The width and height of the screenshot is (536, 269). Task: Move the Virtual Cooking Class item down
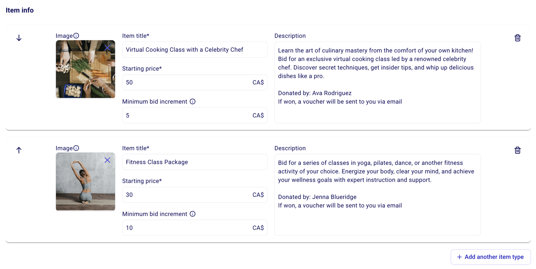coord(19,38)
